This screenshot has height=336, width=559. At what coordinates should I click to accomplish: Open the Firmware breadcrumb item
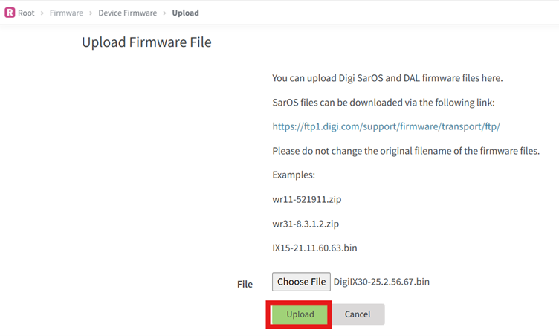pyautogui.click(x=66, y=13)
